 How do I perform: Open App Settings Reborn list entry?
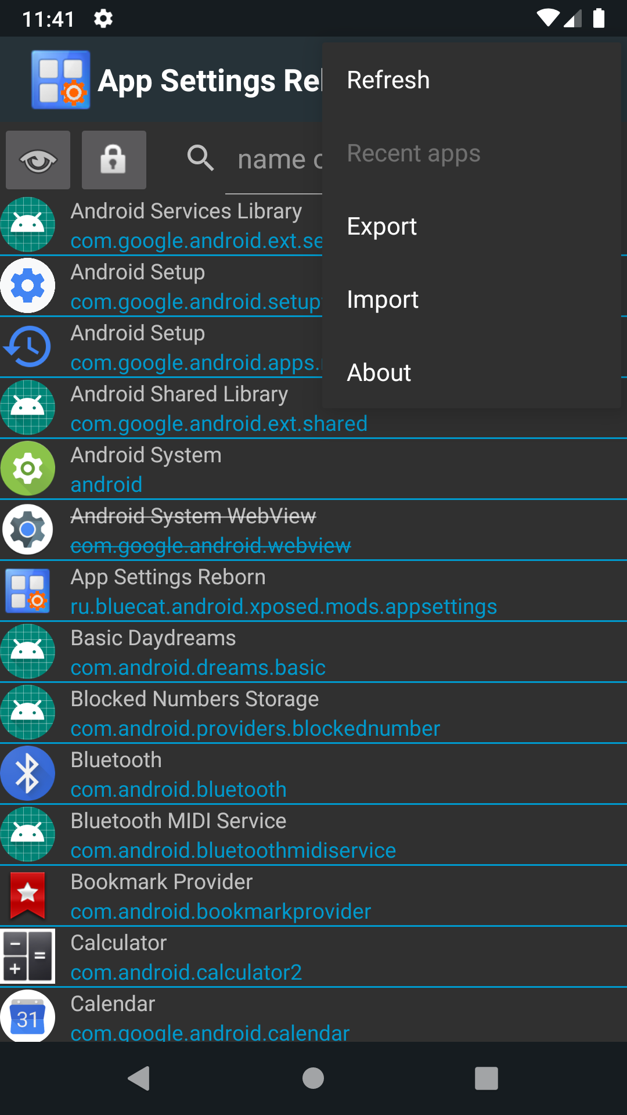tap(313, 591)
